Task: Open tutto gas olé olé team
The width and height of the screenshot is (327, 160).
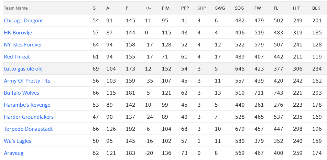Action: point(23,69)
